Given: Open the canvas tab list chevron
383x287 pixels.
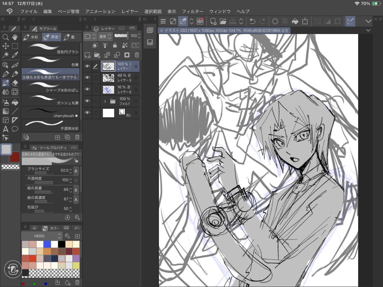Looking at the screenshot, I should 368,30.
